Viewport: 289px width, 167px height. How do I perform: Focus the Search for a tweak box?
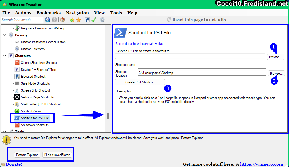(x=22, y=20)
